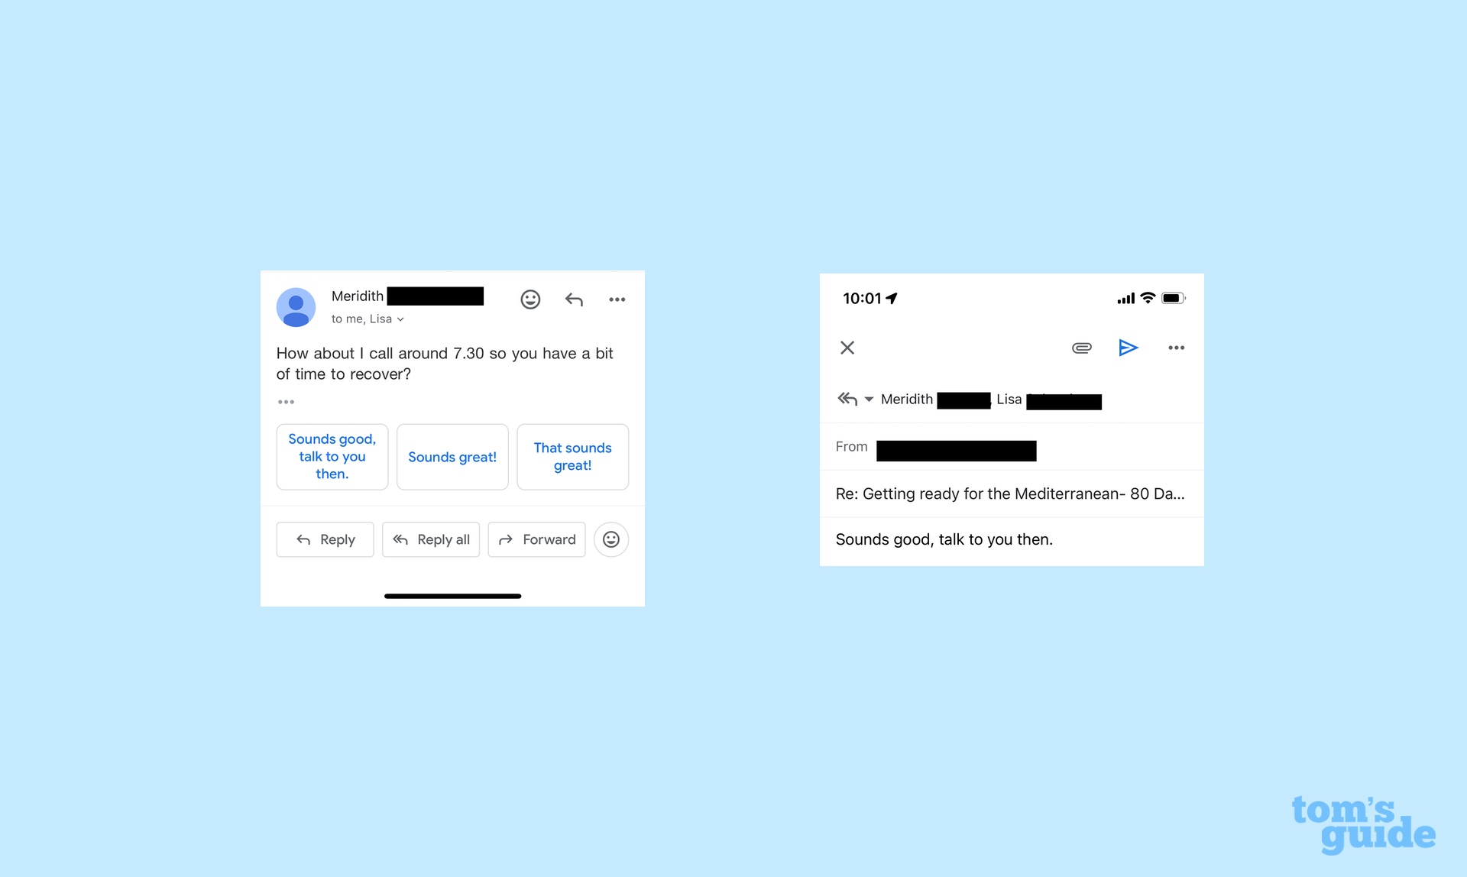
Task: Select 'Sounds good, talk to you then.' smart reply
Action: point(332,456)
